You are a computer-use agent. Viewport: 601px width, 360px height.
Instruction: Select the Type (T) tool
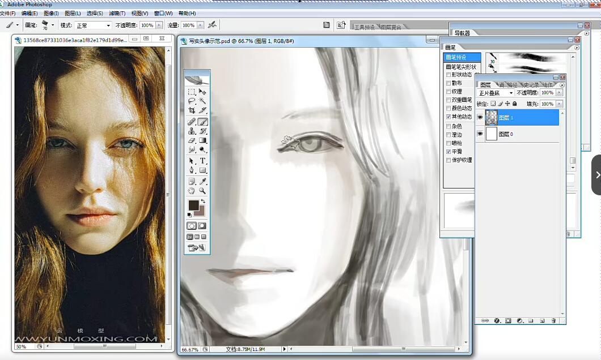[x=202, y=161]
